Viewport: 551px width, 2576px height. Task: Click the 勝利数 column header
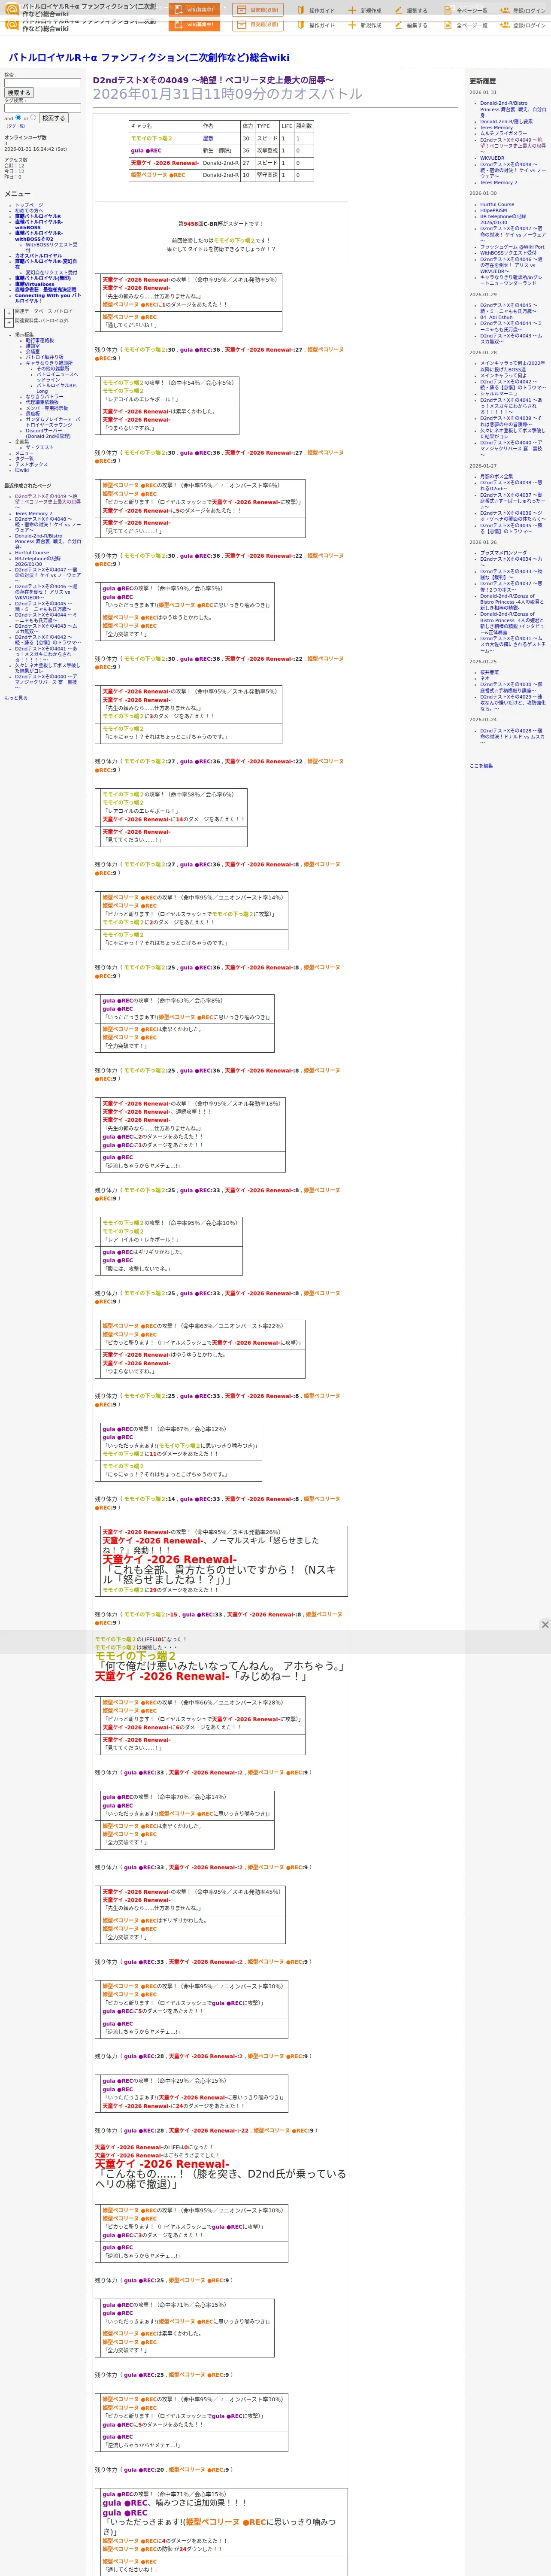304,126
